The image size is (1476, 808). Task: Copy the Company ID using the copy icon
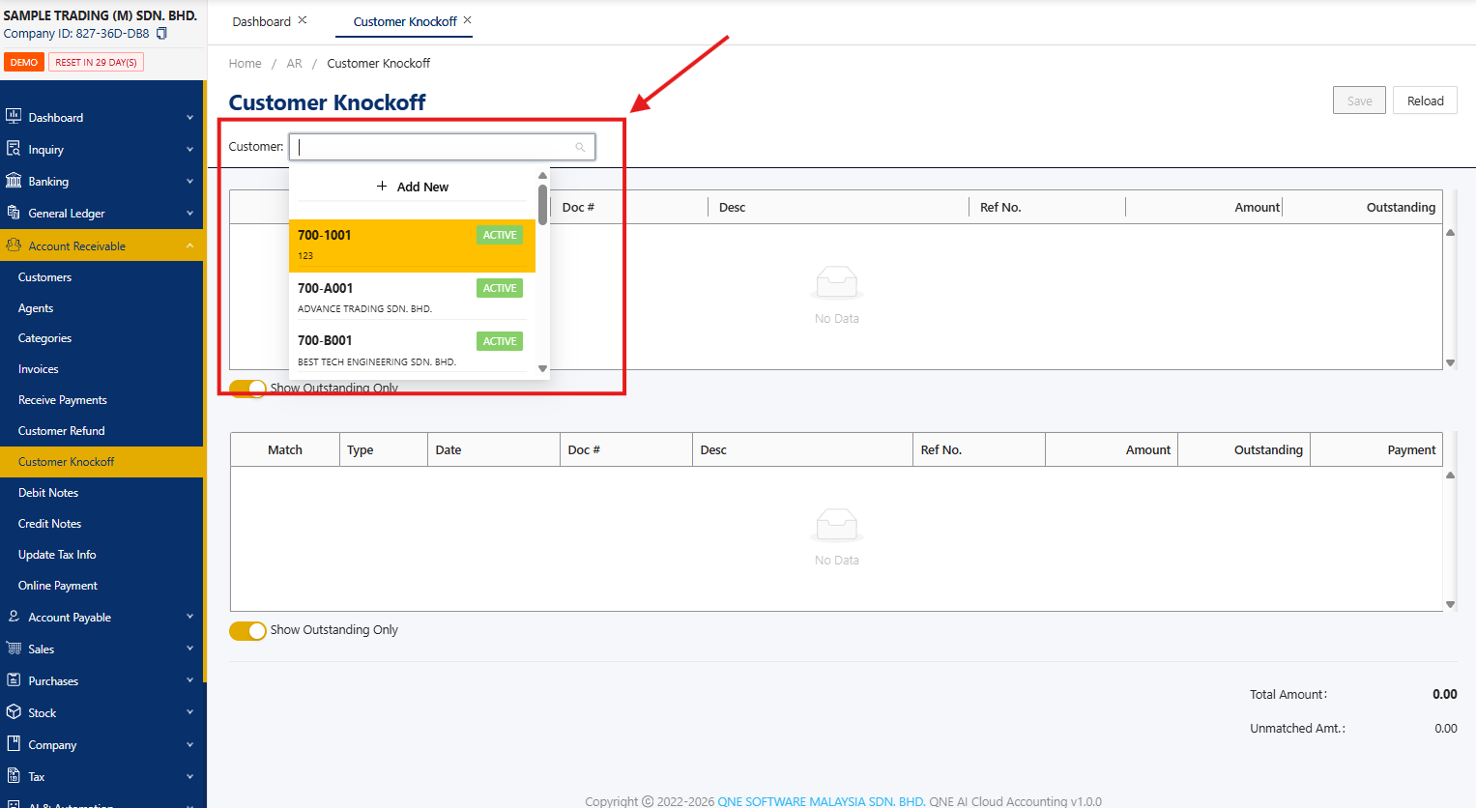(x=161, y=34)
